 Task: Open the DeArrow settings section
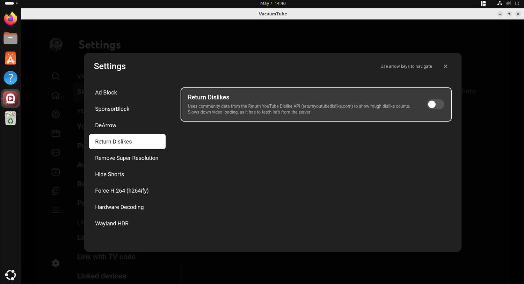click(x=127, y=125)
